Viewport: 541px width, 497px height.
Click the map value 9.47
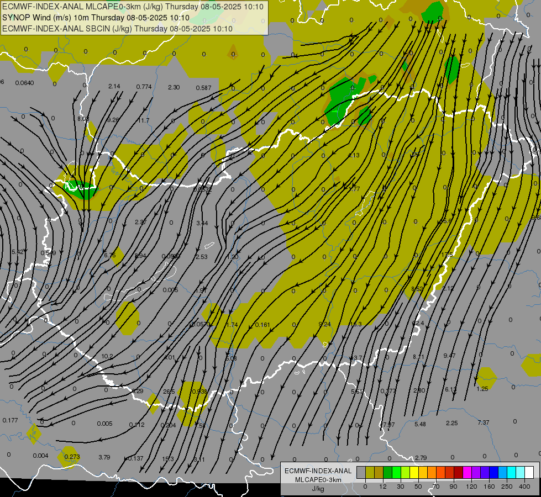coord(450,355)
